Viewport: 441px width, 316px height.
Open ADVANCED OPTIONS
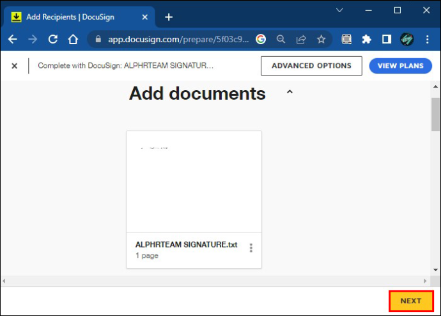pos(311,66)
